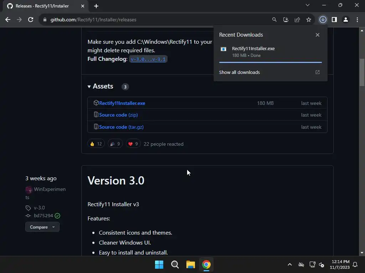The width and height of the screenshot is (365, 273).
Task: Reload the GitHub releases page
Action: click(31, 20)
